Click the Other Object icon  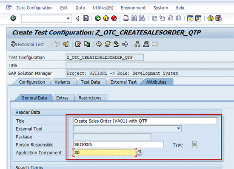tap(66, 44)
